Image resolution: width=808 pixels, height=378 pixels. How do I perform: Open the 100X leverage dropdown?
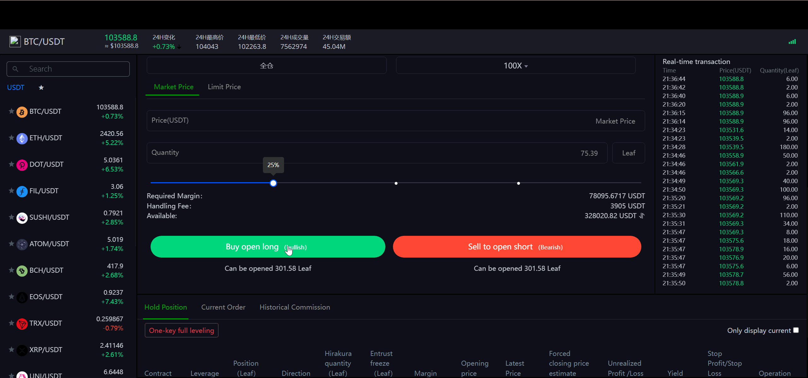[515, 66]
